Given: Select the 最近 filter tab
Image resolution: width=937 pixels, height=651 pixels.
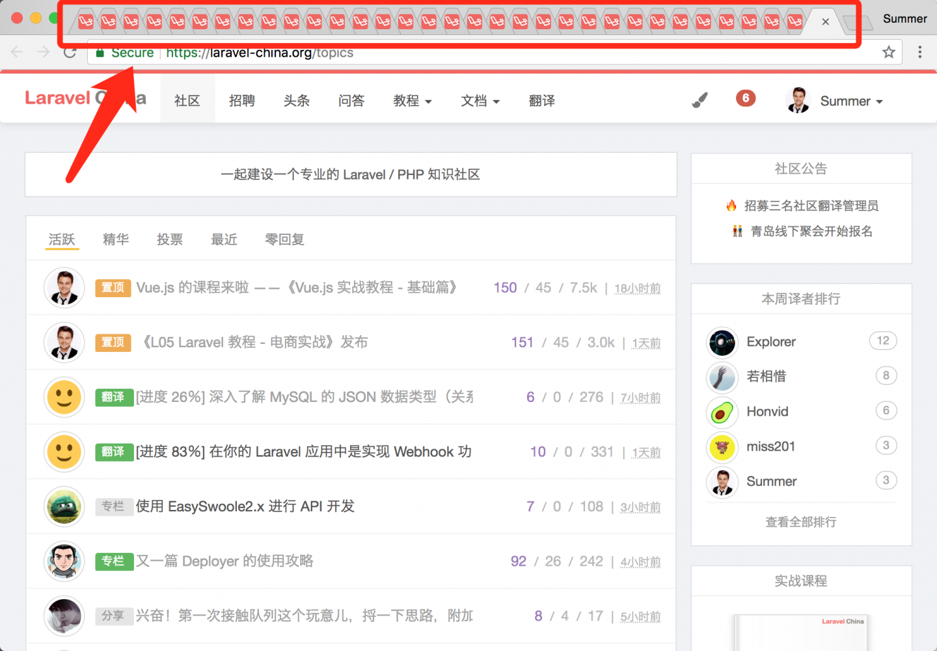Looking at the screenshot, I should click(x=224, y=239).
